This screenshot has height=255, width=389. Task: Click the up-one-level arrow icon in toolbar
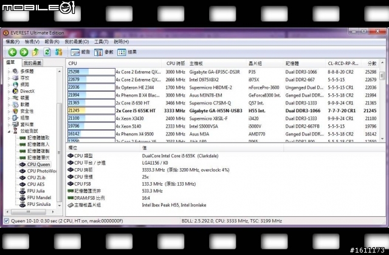pyautogui.click(x=35, y=52)
